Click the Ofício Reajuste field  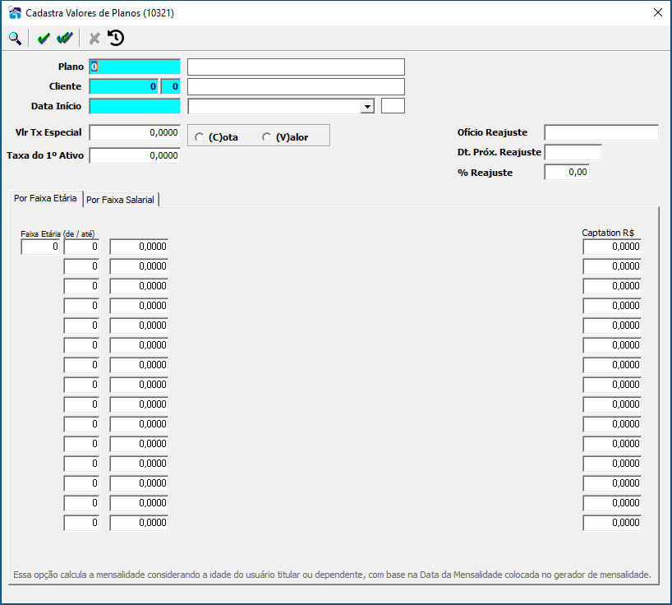601,132
